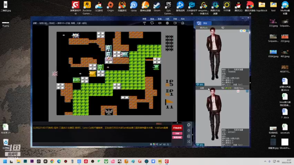This screenshot has width=294, height=165.
Task: Open the wegame desktop shortcut
Action: (204, 8)
